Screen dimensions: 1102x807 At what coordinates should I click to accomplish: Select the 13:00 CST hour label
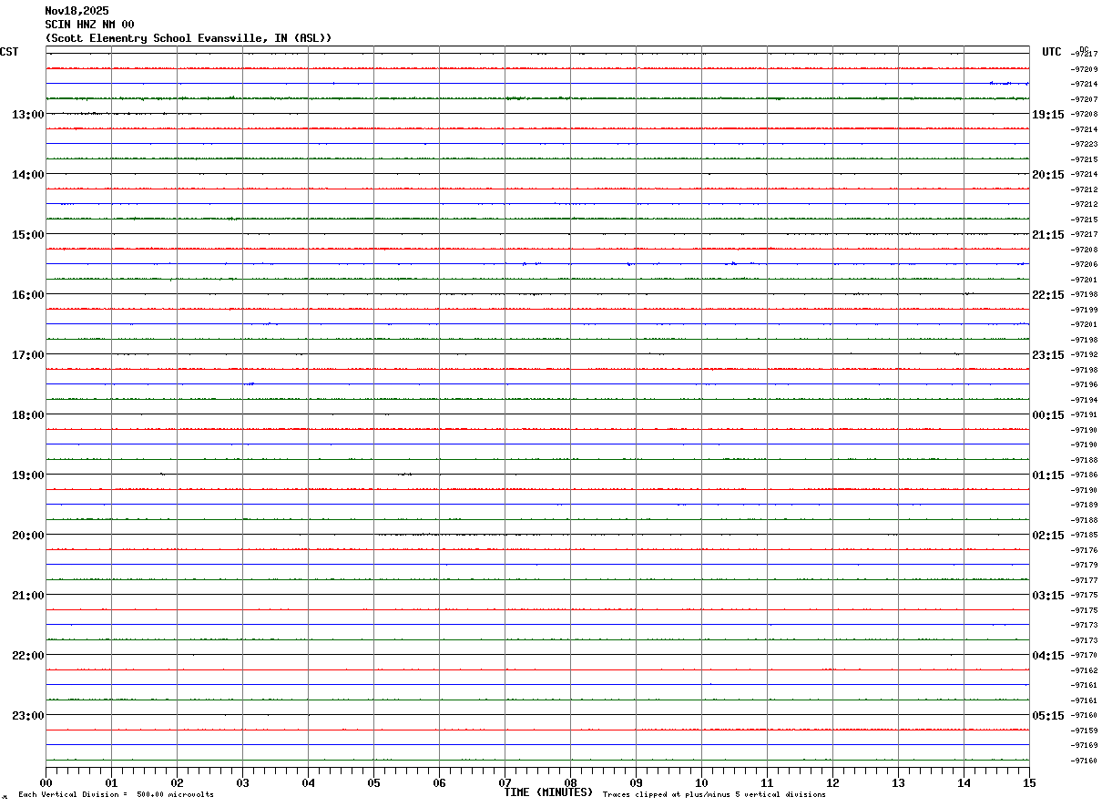[27, 115]
